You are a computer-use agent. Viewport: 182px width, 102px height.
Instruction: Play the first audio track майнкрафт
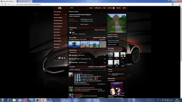pos(70,55)
